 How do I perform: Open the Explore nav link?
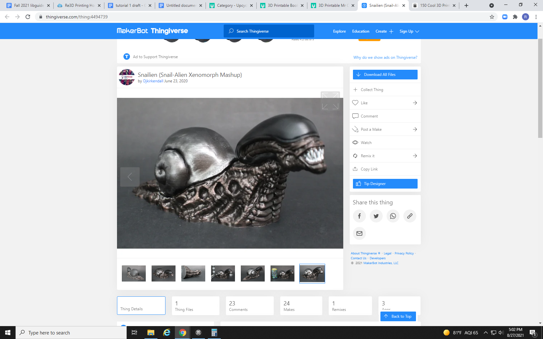339,31
